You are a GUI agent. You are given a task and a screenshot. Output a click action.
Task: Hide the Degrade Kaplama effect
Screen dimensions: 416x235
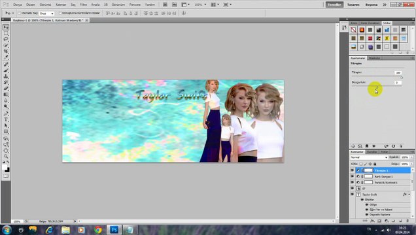(367, 214)
